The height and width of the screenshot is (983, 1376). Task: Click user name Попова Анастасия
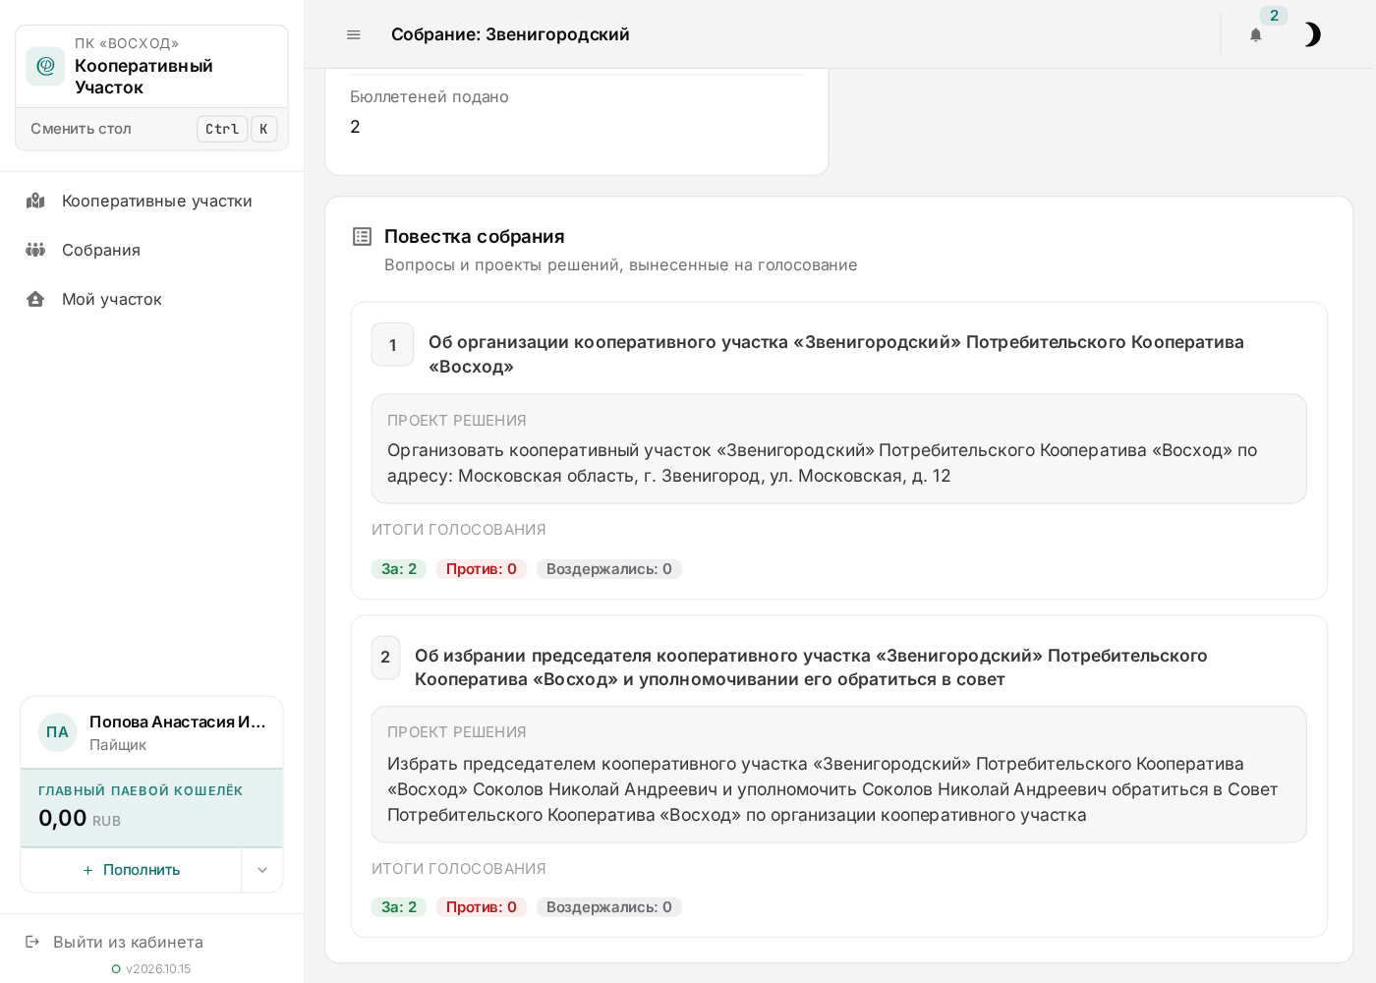[x=178, y=722]
